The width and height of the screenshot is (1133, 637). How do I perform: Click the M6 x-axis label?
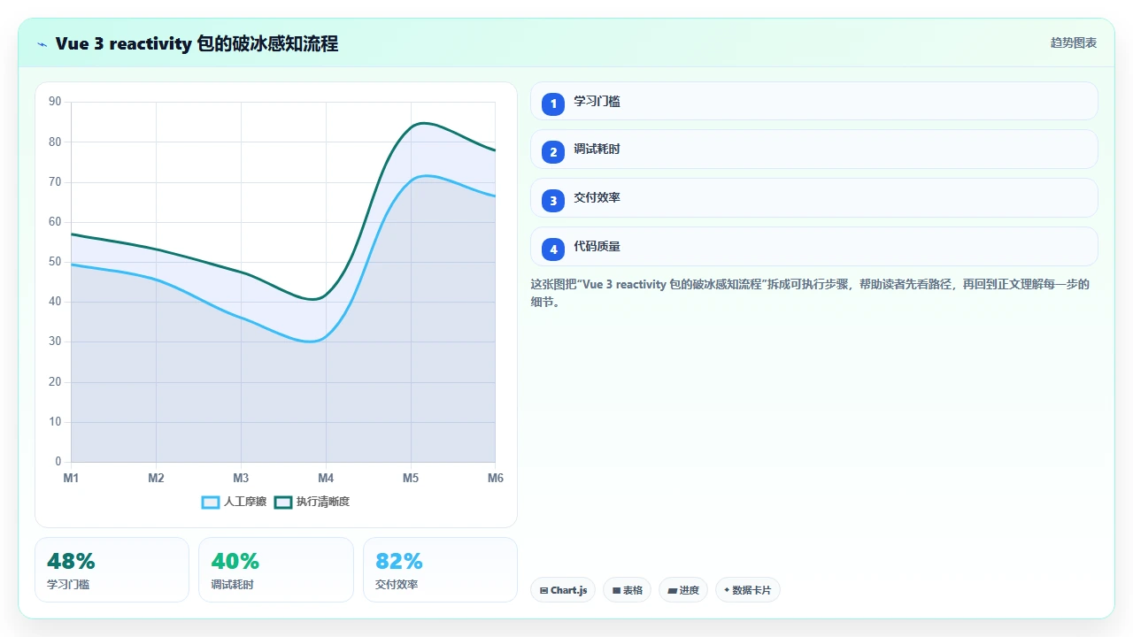[x=496, y=478]
